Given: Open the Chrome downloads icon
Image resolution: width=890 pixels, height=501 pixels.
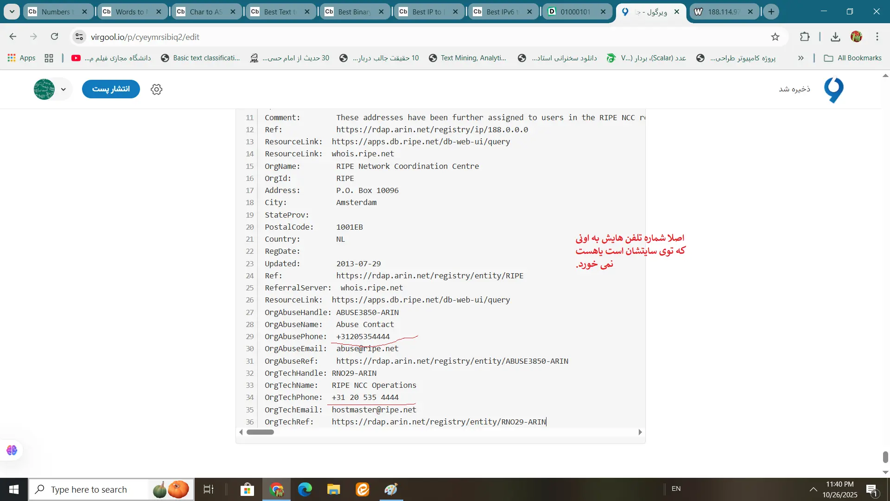Looking at the screenshot, I should point(835,37).
